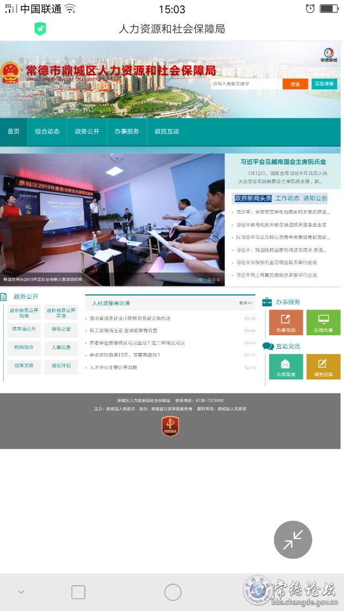Open article 养老保险费缴纳后可以退吗
The width and height of the screenshot is (344, 611).
pos(137,343)
